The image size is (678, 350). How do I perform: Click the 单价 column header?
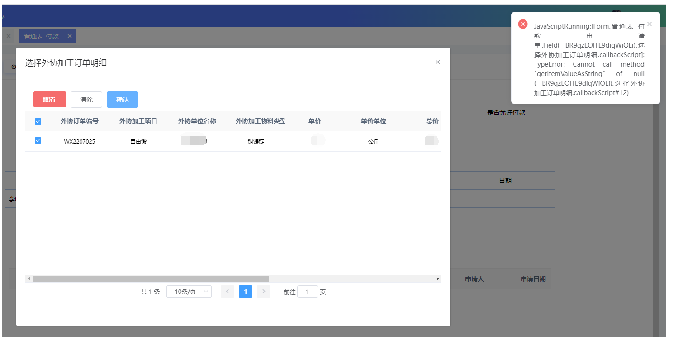click(x=315, y=121)
